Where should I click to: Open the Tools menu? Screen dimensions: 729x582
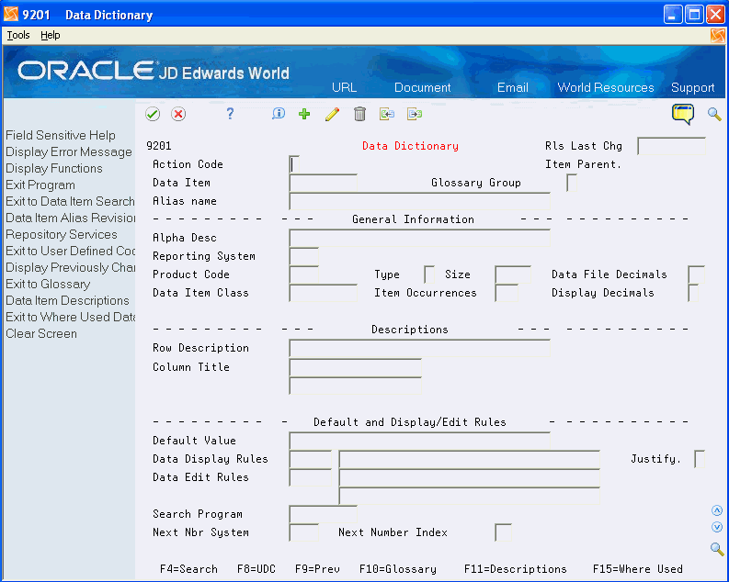tap(18, 35)
